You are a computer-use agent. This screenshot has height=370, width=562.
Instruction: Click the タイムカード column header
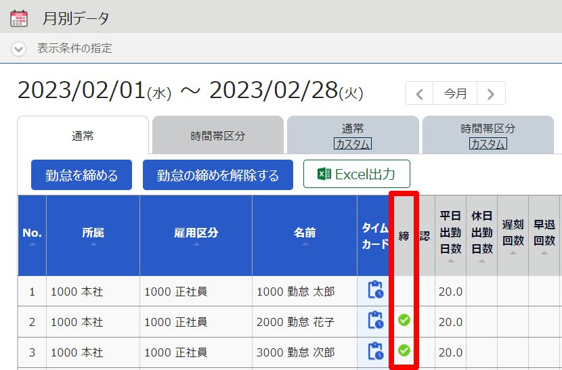point(374,235)
